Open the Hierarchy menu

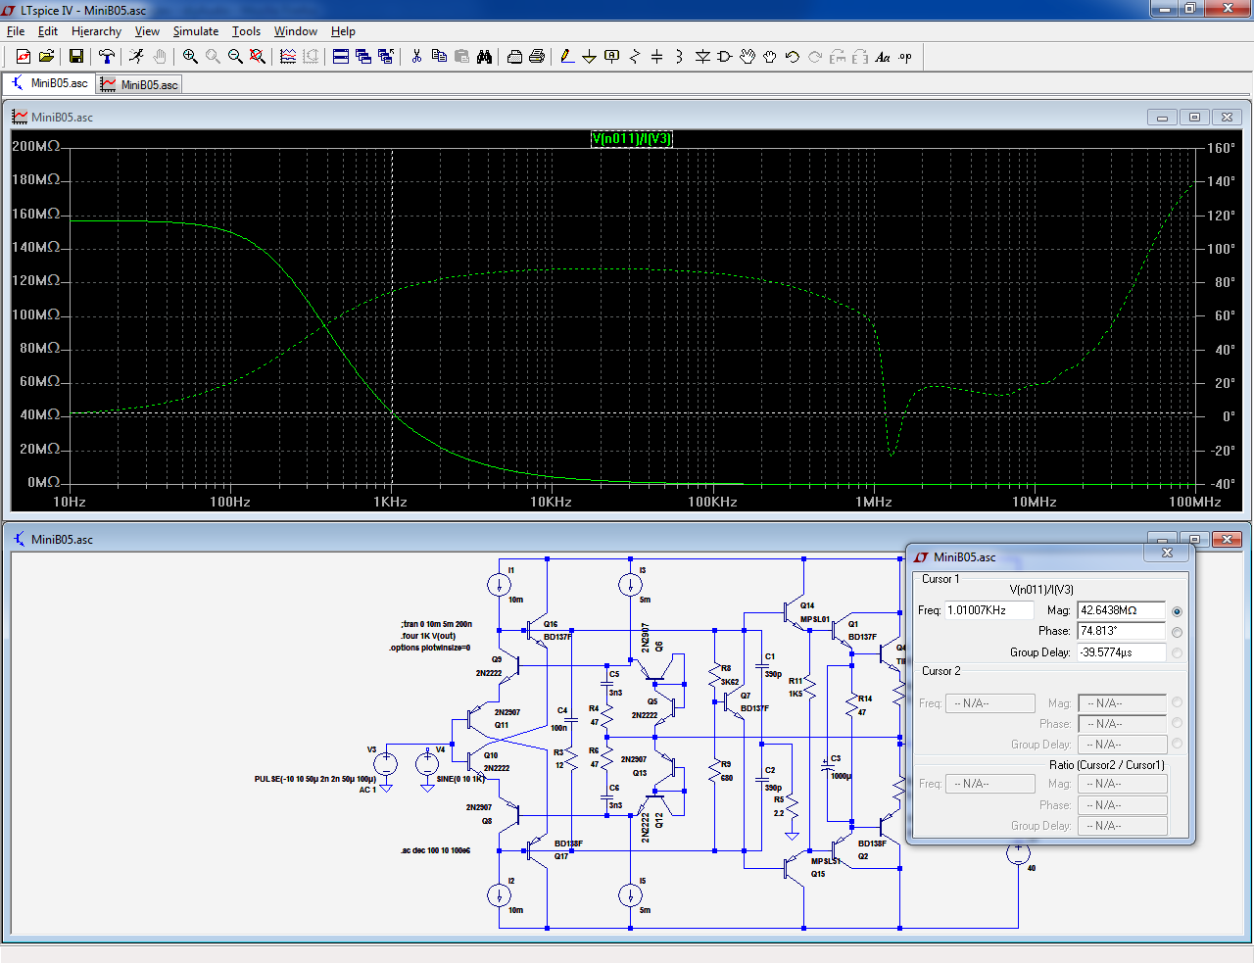tap(96, 31)
